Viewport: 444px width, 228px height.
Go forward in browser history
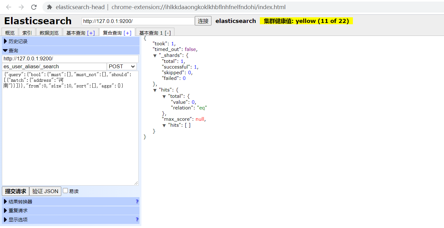coord(21,7)
